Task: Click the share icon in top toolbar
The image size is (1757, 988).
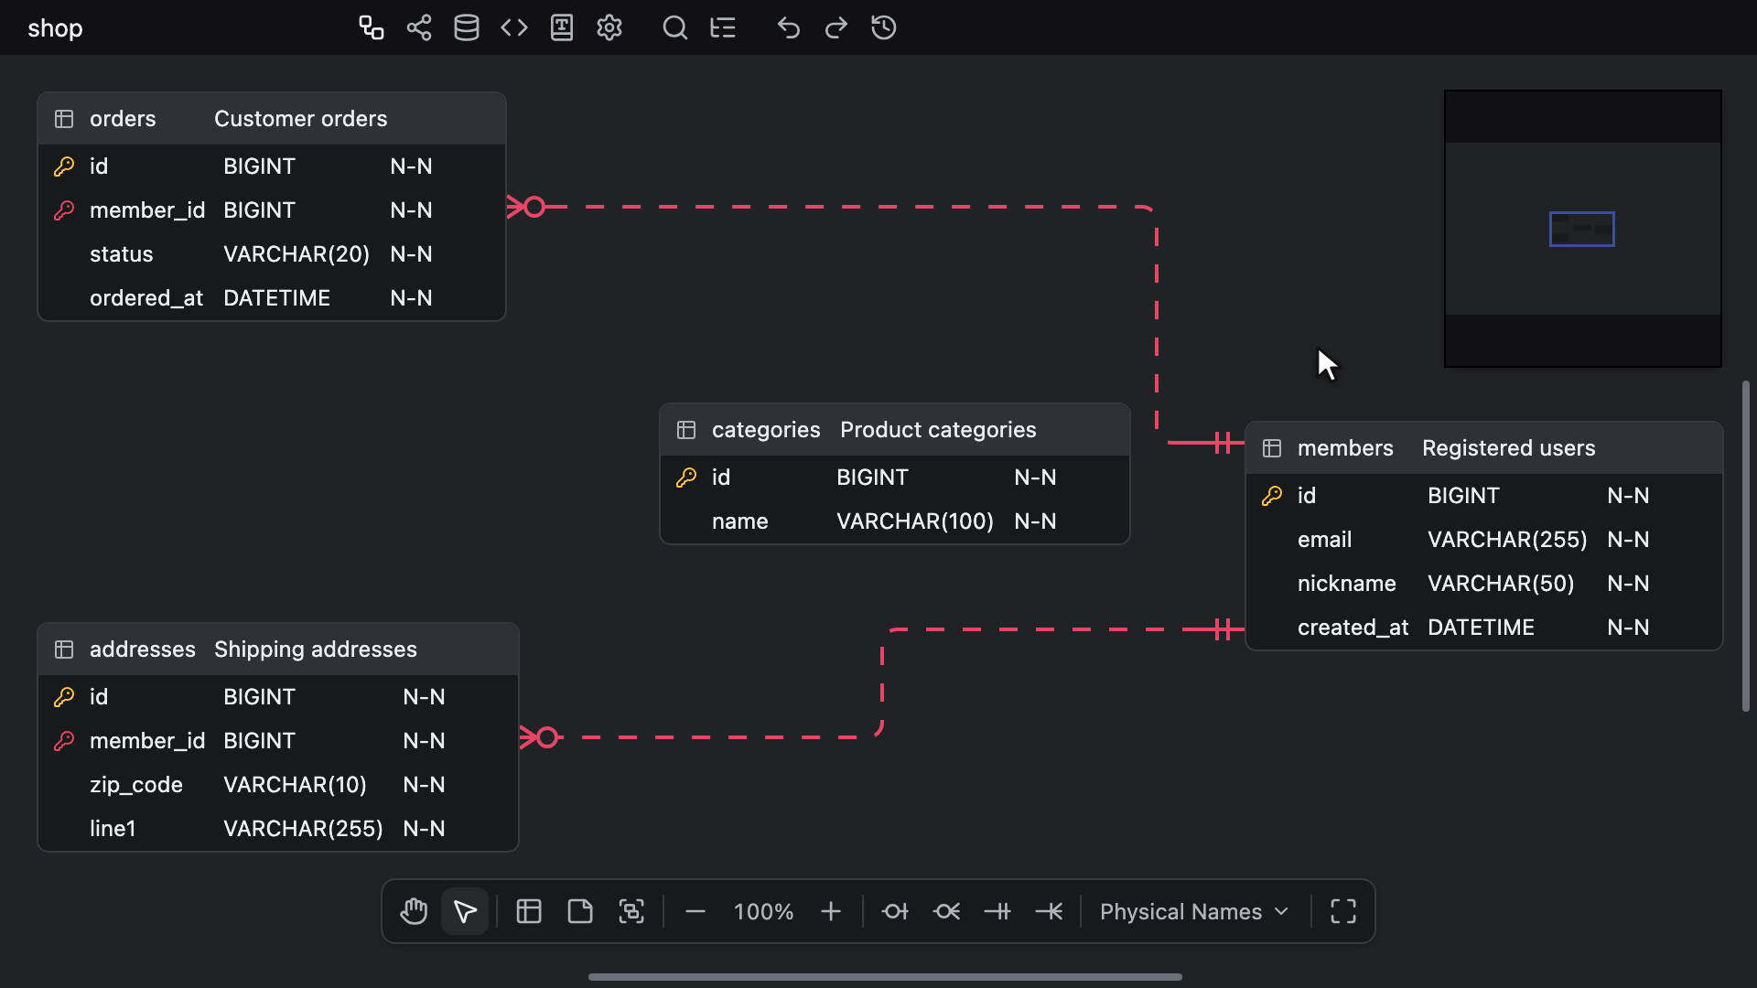Action: [x=419, y=27]
